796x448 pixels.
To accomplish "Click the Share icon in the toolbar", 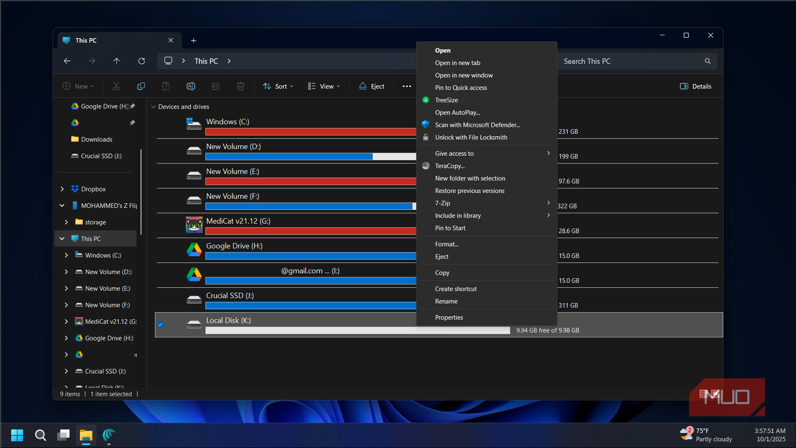I will [x=216, y=86].
